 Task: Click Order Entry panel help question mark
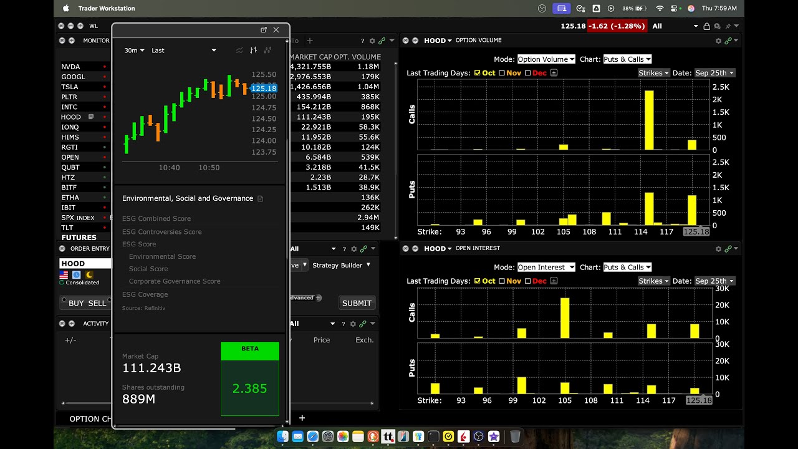coord(344,249)
